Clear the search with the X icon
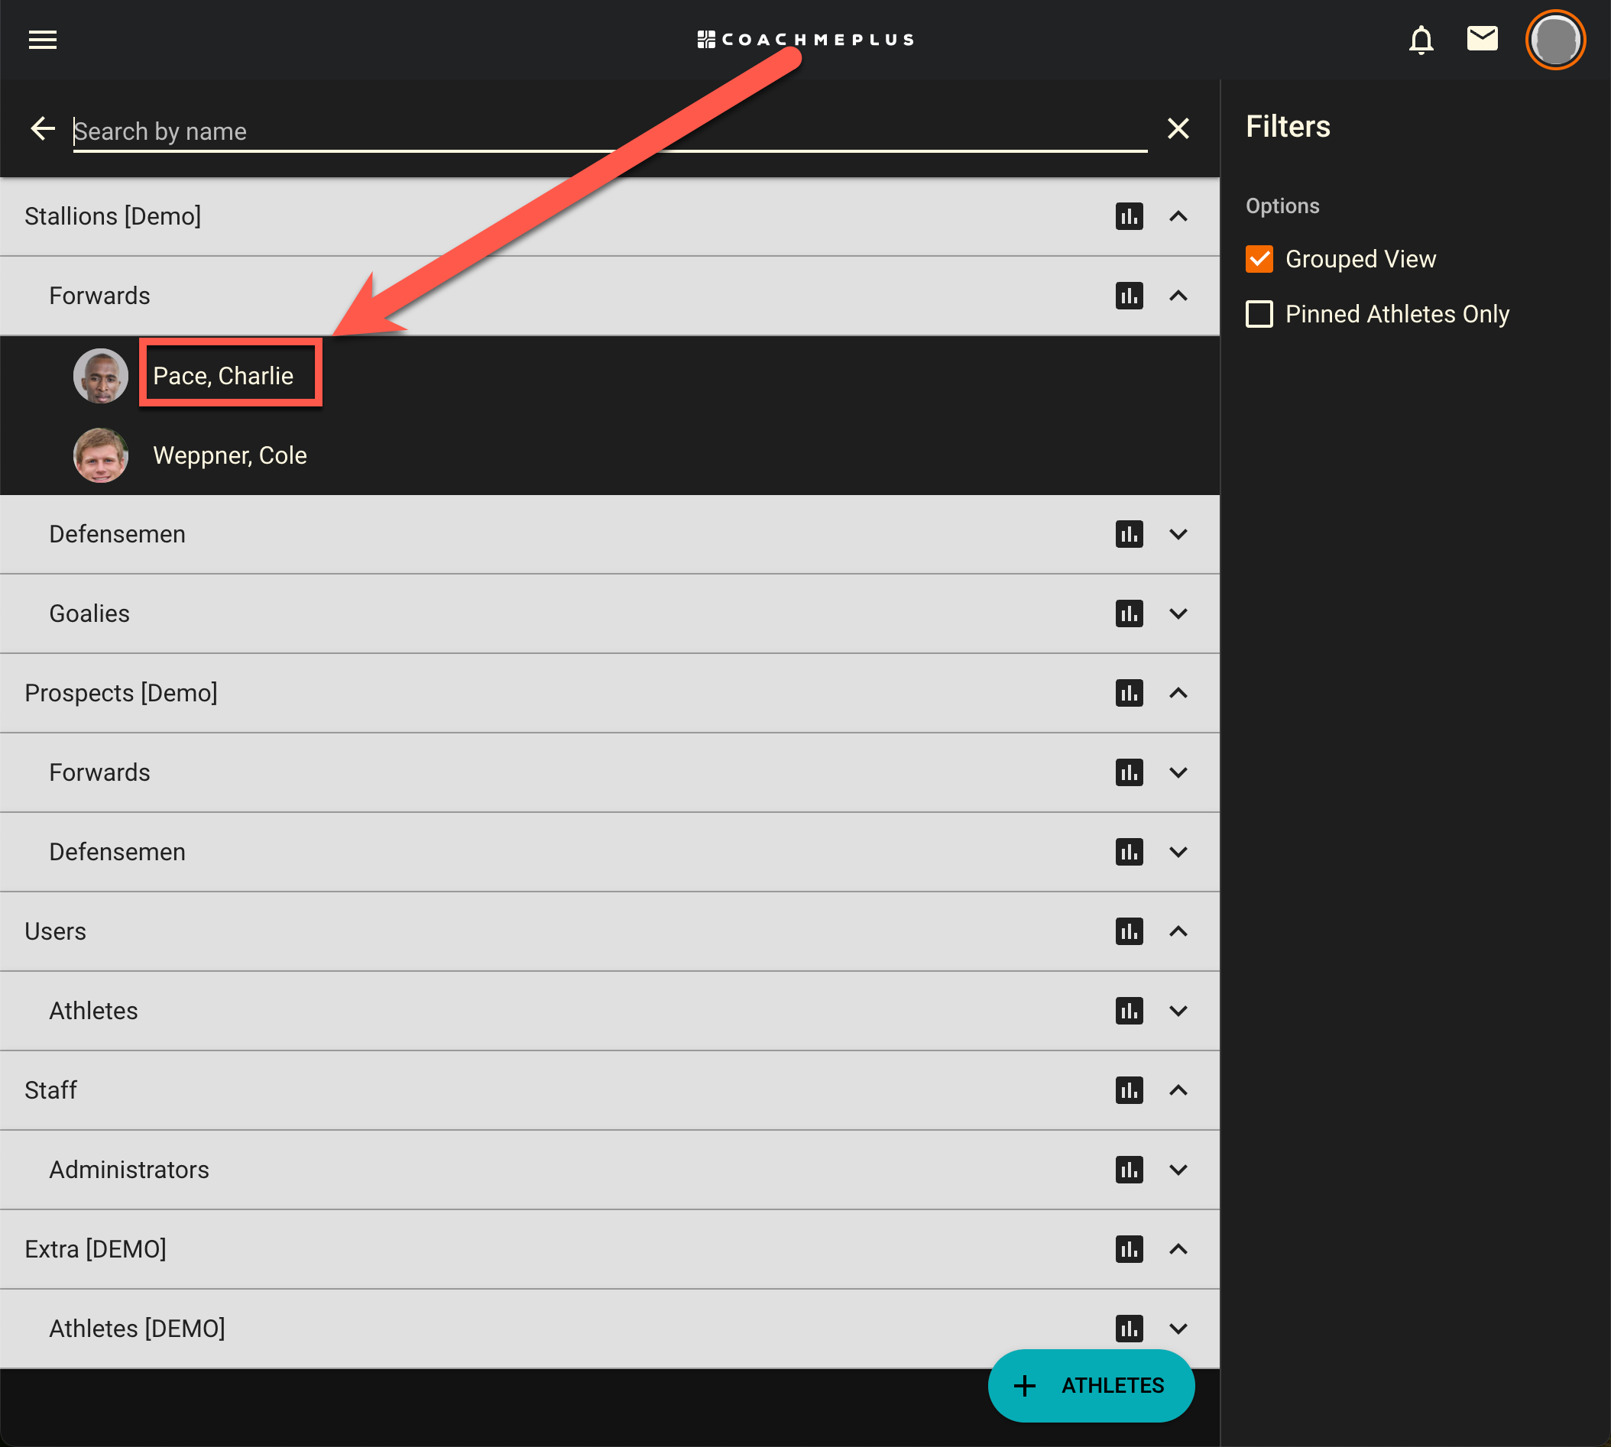Viewport: 1611px width, 1447px height. (x=1178, y=128)
